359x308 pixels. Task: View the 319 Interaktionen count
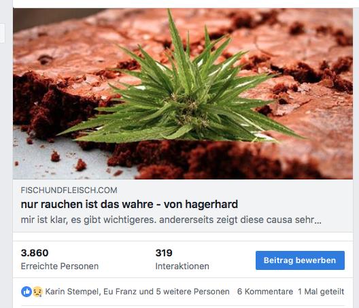tap(164, 253)
